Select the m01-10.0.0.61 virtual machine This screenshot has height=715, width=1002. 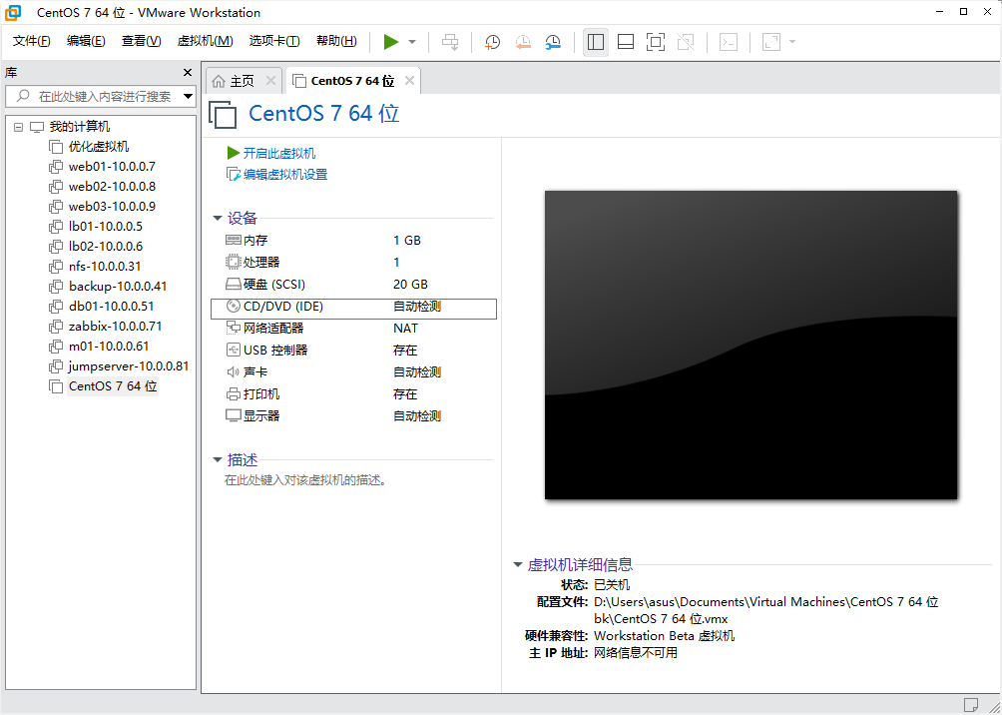point(109,346)
